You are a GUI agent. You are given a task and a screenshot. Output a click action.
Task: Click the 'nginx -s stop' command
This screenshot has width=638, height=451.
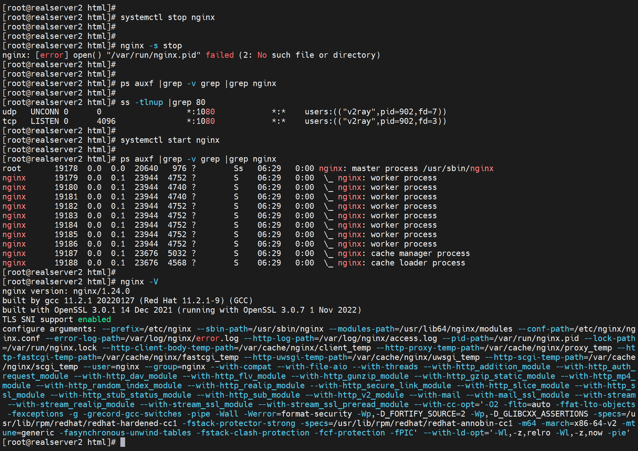coord(151,46)
